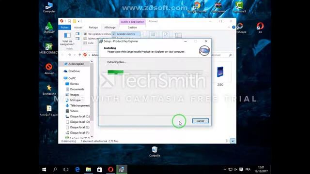Image resolution: width=310 pixels, height=174 pixels.
Task: Open taskbar search magnifier
Action: 55,170
